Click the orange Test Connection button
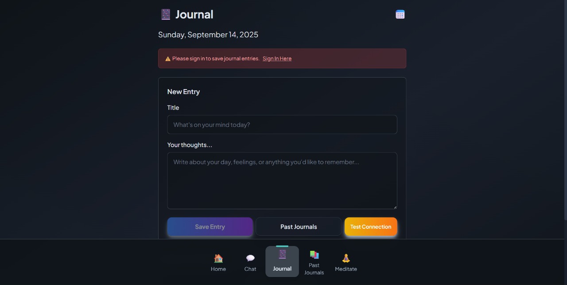567x285 pixels. point(371,226)
